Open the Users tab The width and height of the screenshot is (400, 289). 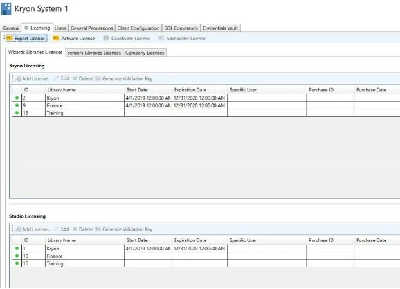point(60,28)
